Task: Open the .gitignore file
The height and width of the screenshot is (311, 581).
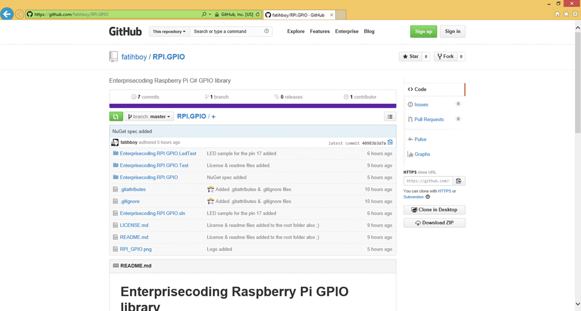Action: pyautogui.click(x=130, y=202)
